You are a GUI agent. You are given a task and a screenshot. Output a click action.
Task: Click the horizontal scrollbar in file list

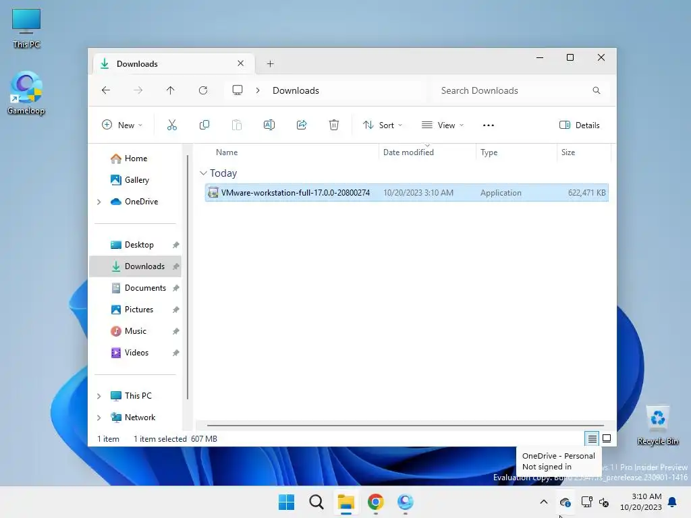click(405, 426)
